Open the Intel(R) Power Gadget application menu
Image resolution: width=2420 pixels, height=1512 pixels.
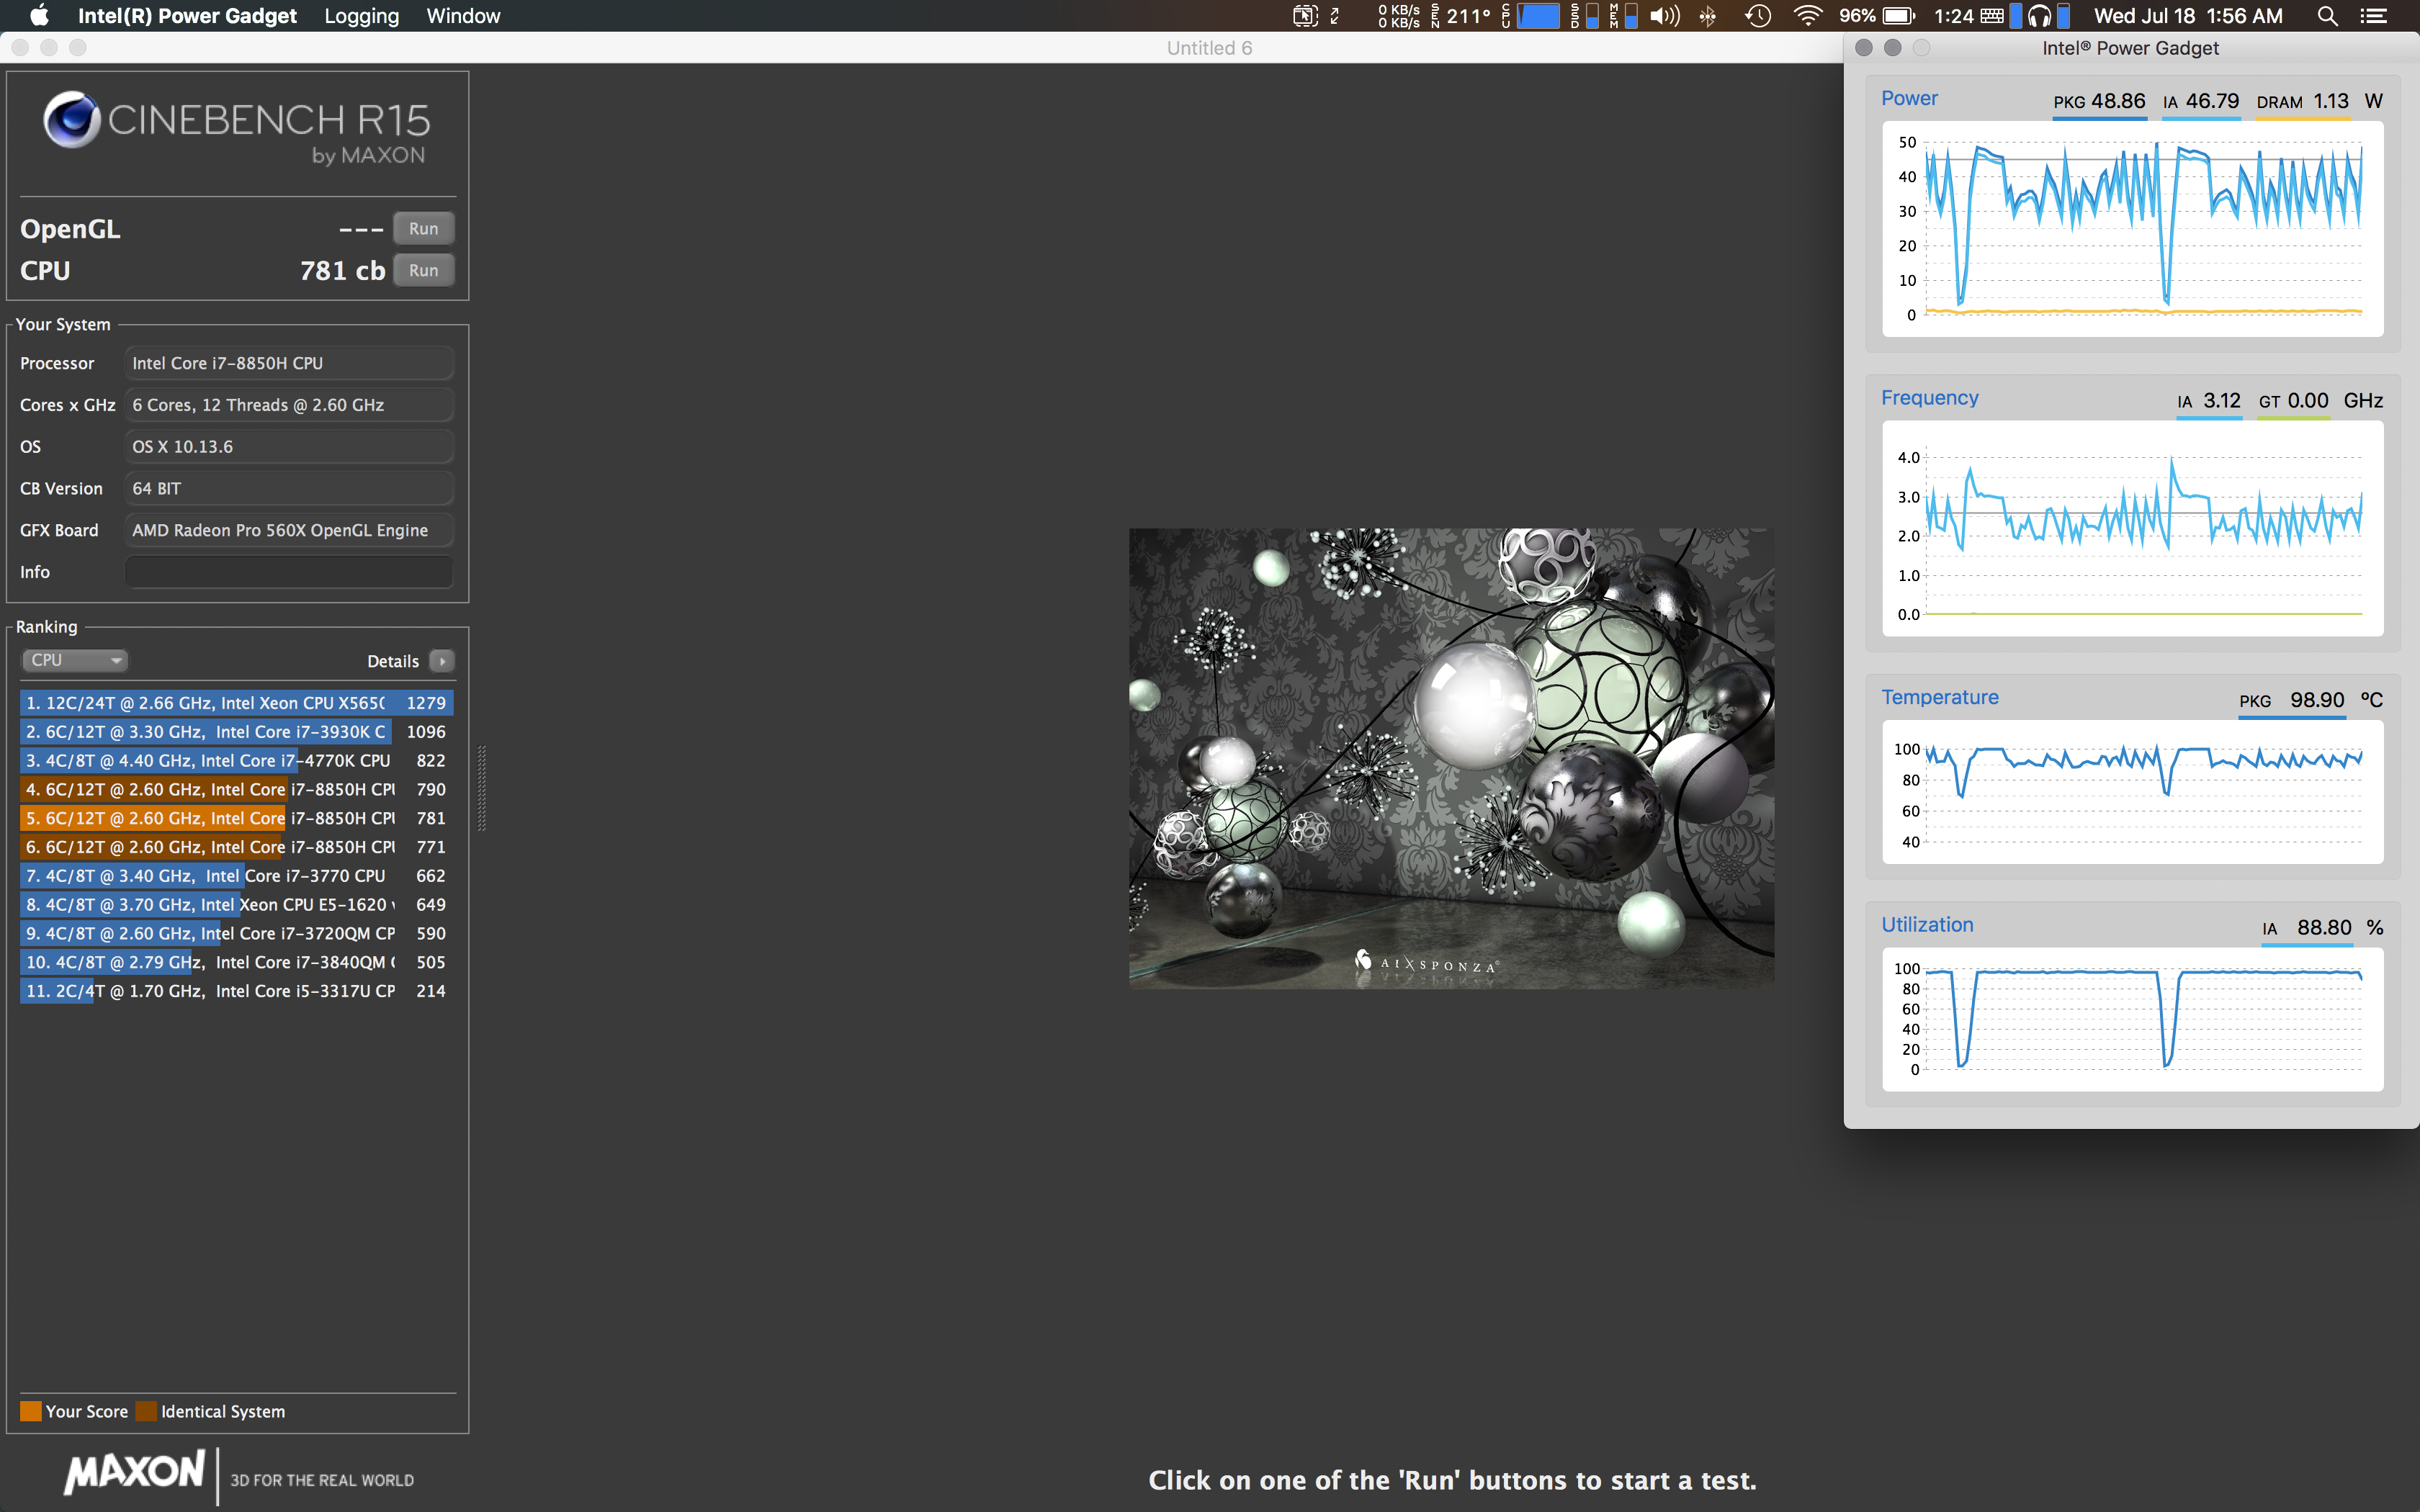[187, 15]
